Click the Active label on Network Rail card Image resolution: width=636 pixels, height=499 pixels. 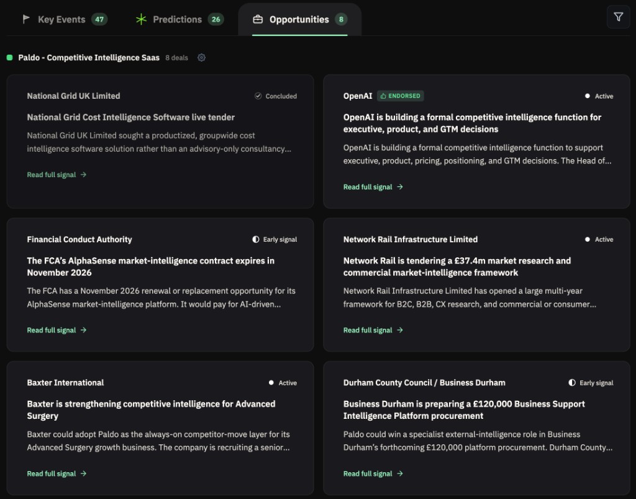click(604, 239)
